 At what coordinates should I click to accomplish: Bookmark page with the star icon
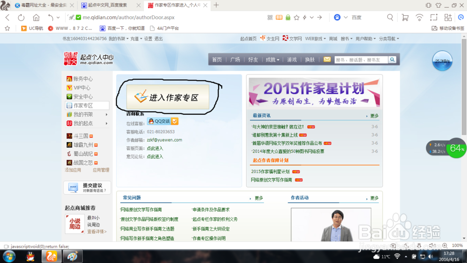[x=297, y=18]
